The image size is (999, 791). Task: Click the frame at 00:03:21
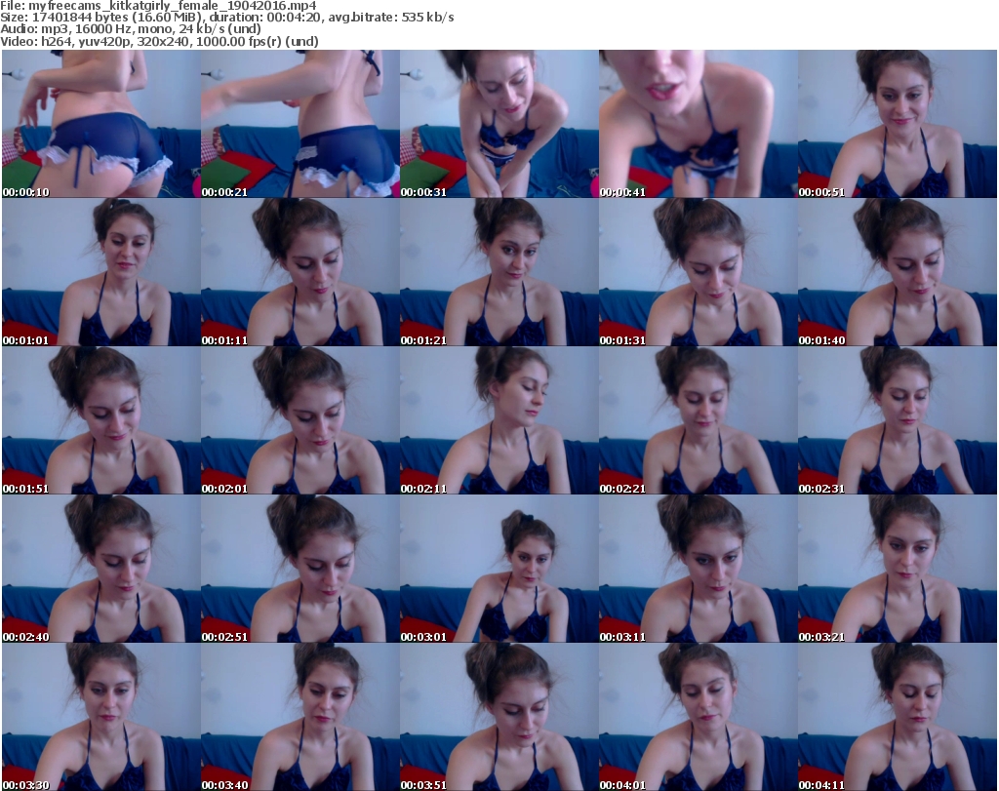(x=898, y=569)
